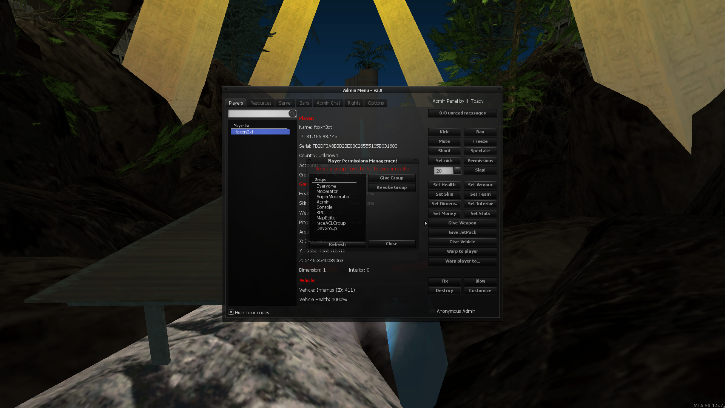Open the slap damage dropdown arrow

coord(457,170)
